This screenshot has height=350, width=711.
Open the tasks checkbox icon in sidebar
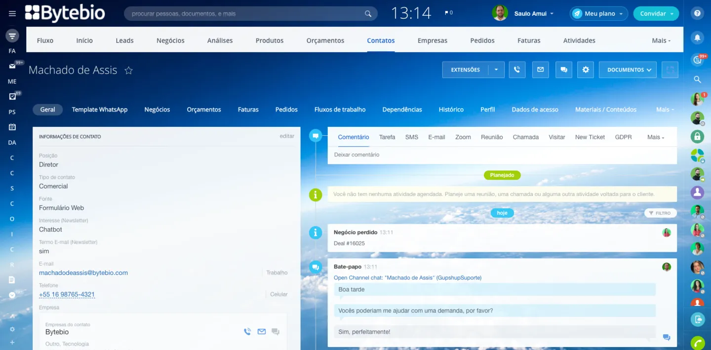(12, 97)
